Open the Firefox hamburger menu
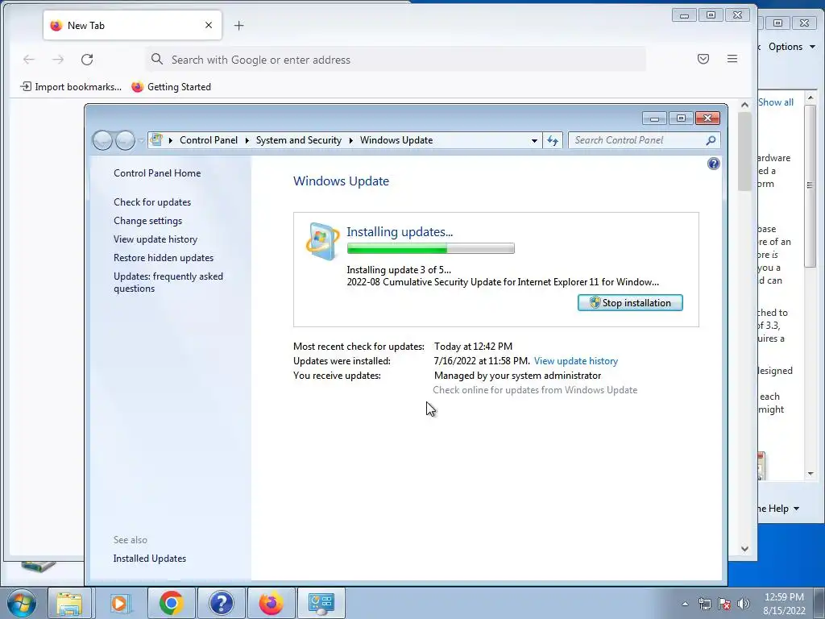The image size is (825, 619). pos(732,59)
